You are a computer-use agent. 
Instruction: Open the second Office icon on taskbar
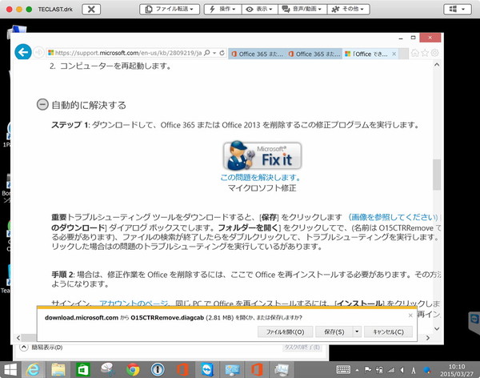(x=257, y=370)
